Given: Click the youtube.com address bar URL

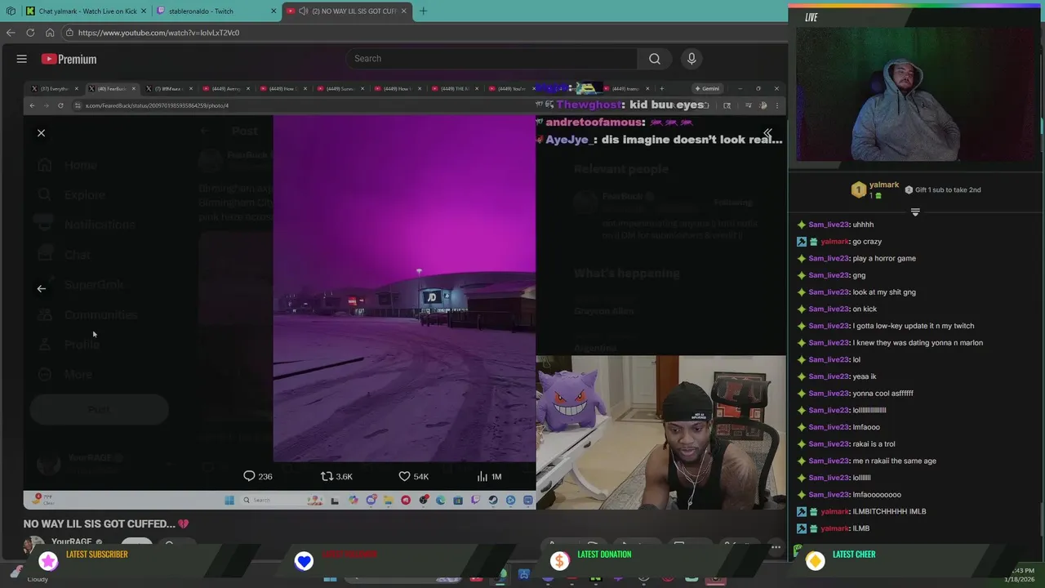Looking at the screenshot, I should [x=158, y=33].
